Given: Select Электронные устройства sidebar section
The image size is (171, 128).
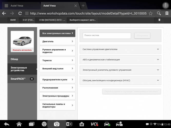Looking at the screenshot, I should pos(22,69).
